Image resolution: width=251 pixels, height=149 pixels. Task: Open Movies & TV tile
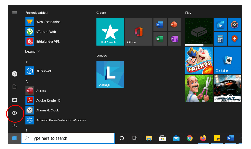point(220,25)
